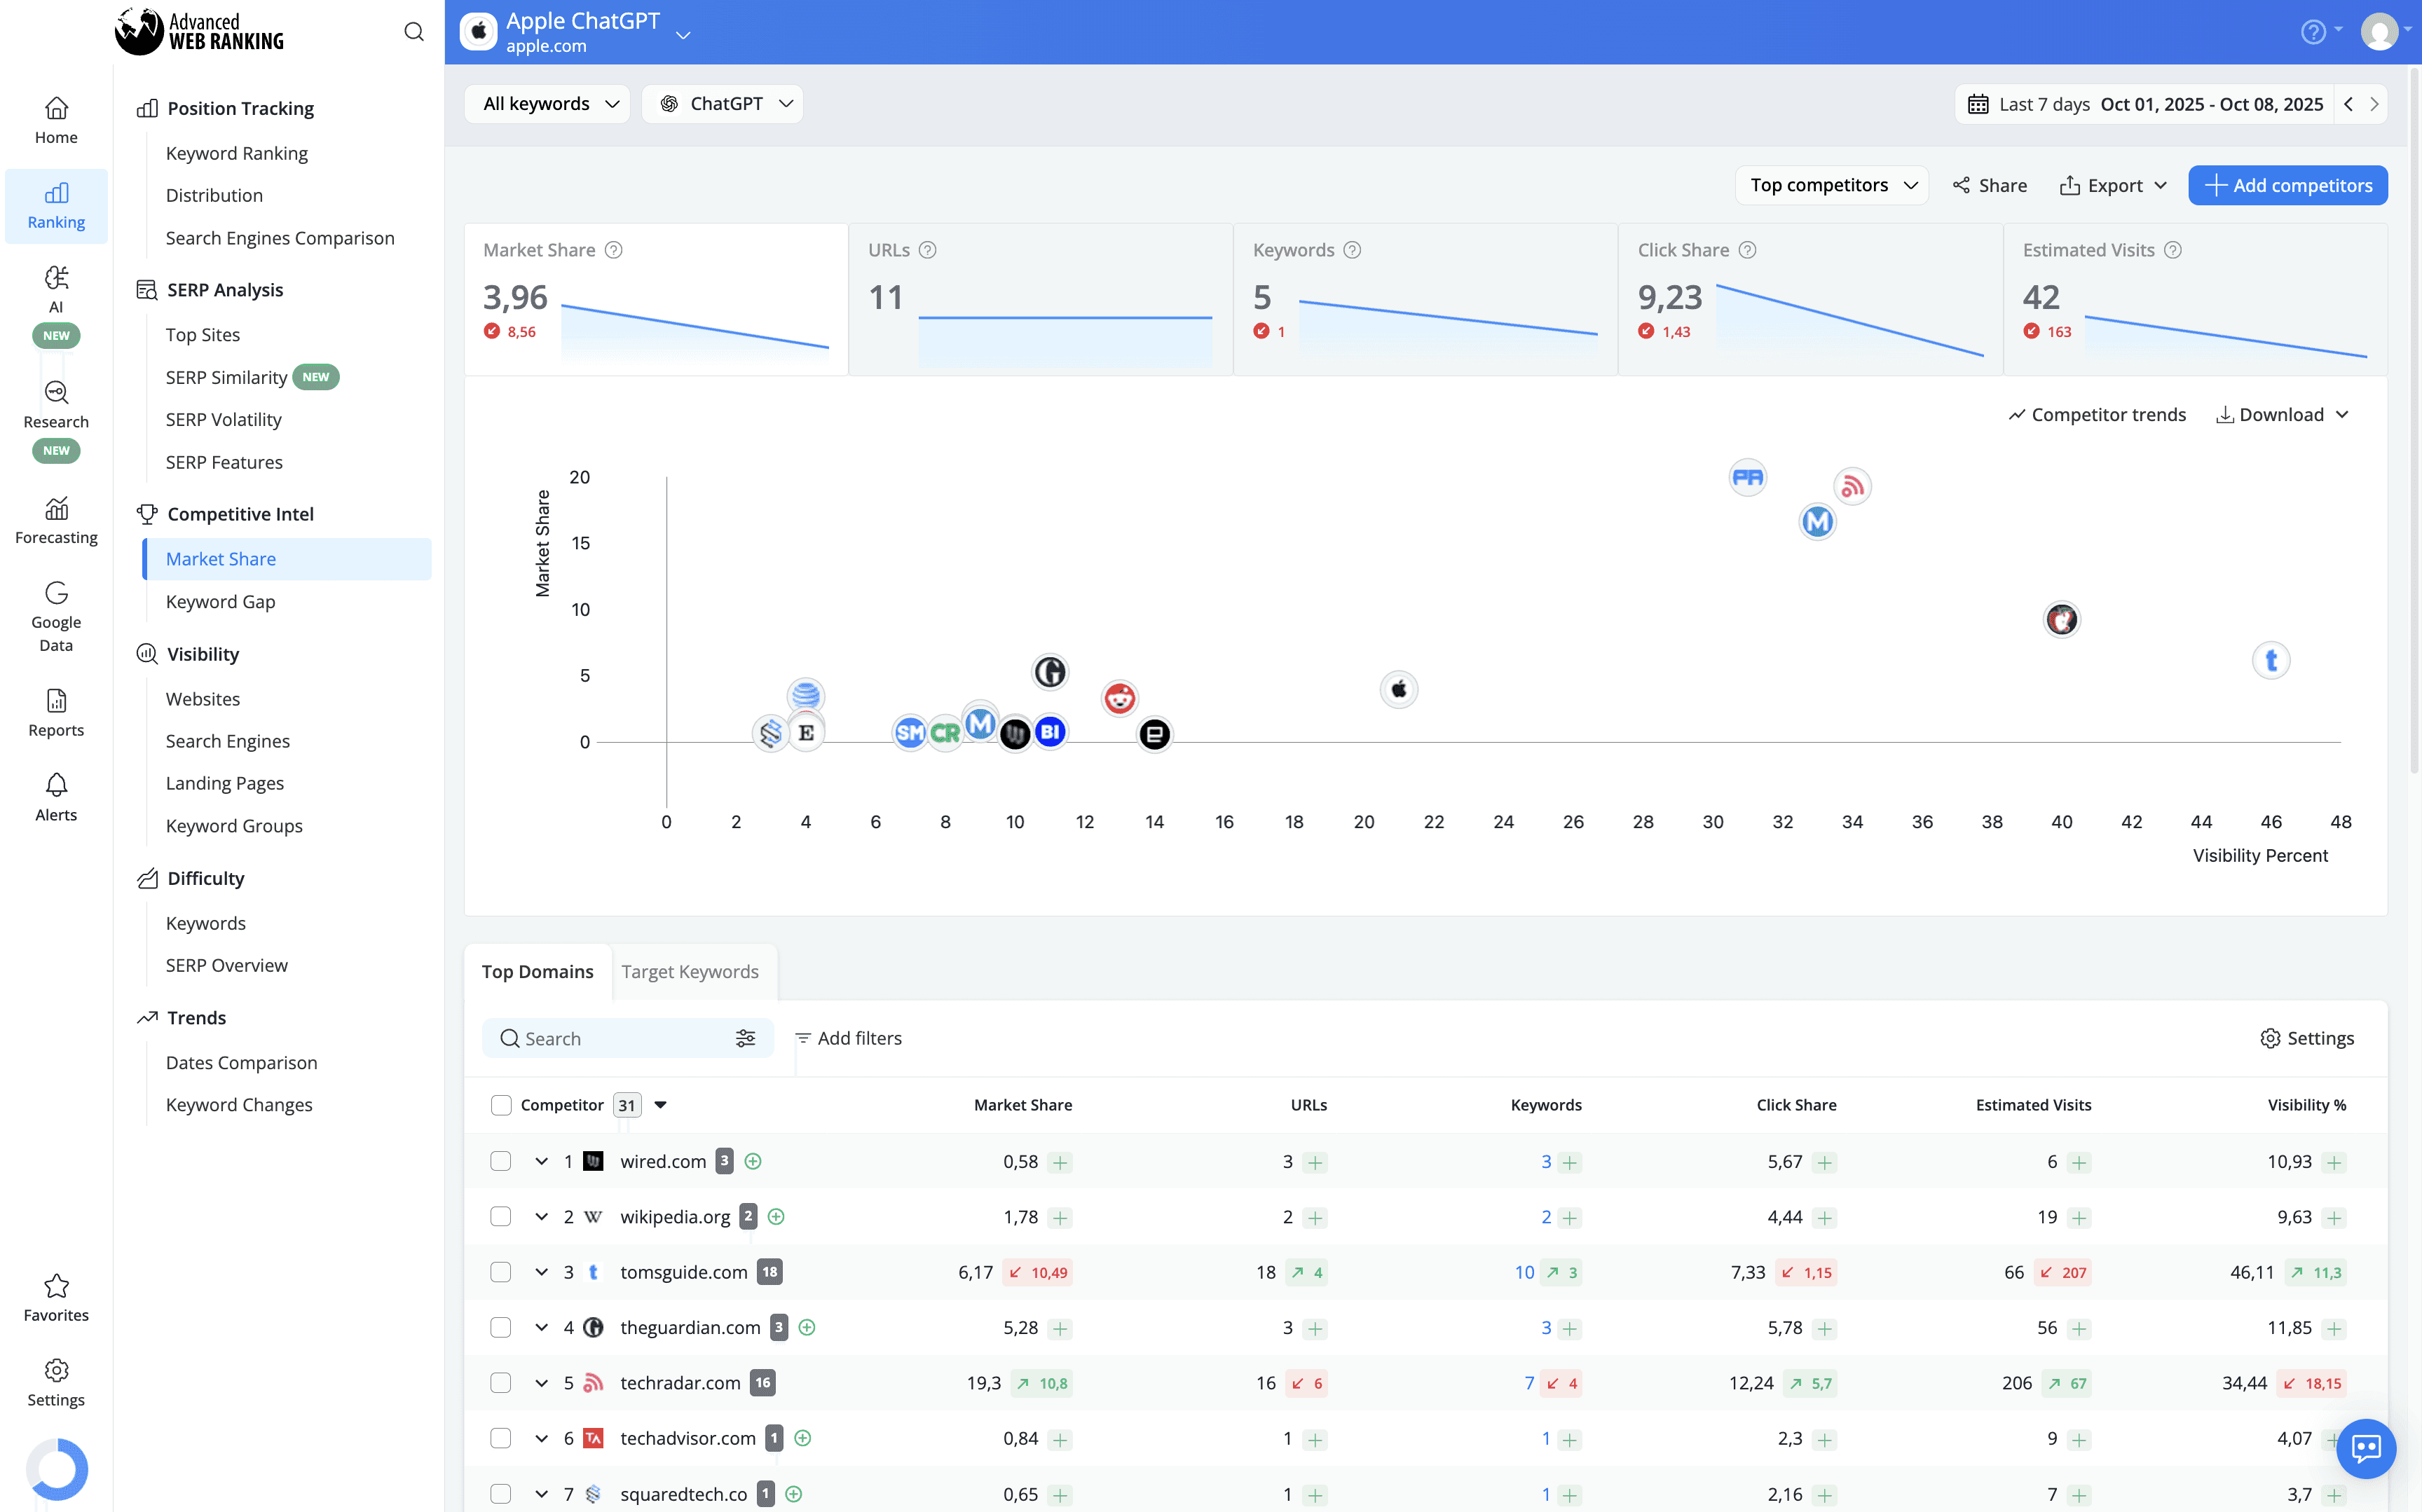Tick the techradar.com row checkbox
Viewport: 2422px width, 1512px height.
pyautogui.click(x=501, y=1383)
